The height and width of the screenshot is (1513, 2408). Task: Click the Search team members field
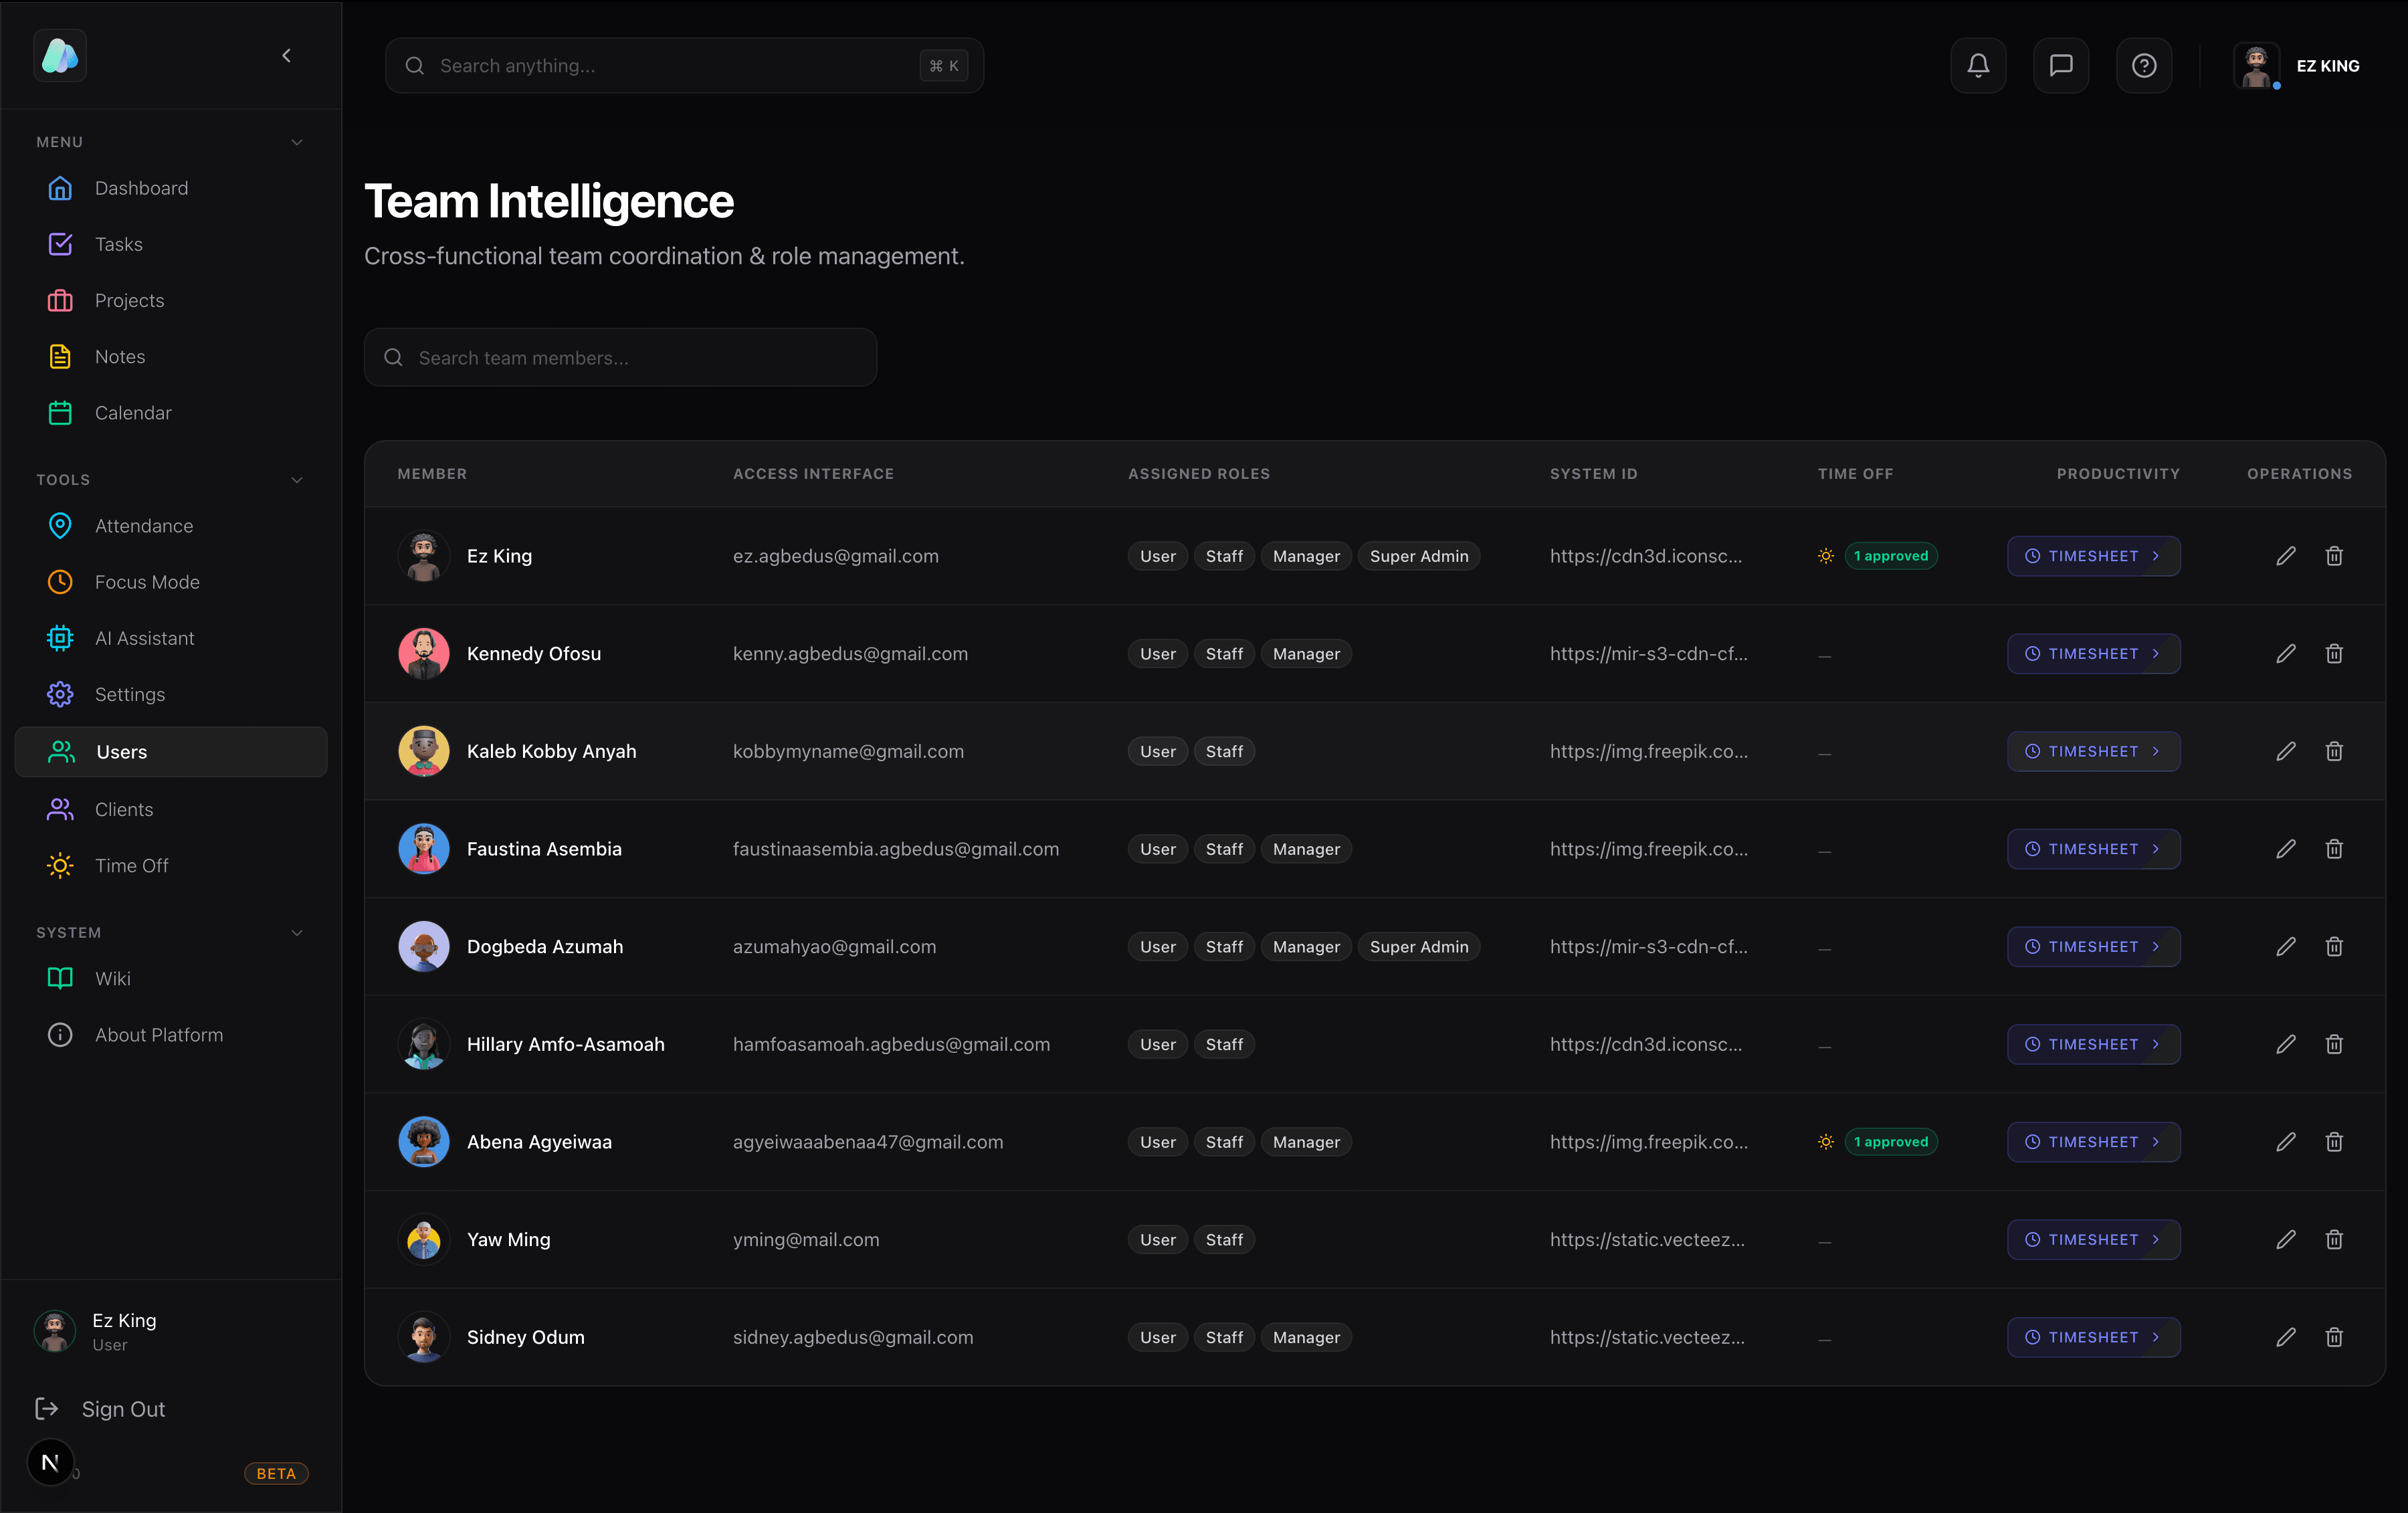(620, 358)
